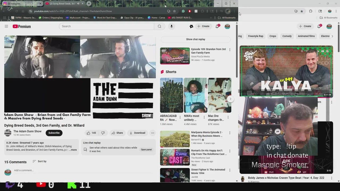Image resolution: width=340 pixels, height=191 pixels.
Task: Start voice search with microphone icon
Action: tap(172, 26)
